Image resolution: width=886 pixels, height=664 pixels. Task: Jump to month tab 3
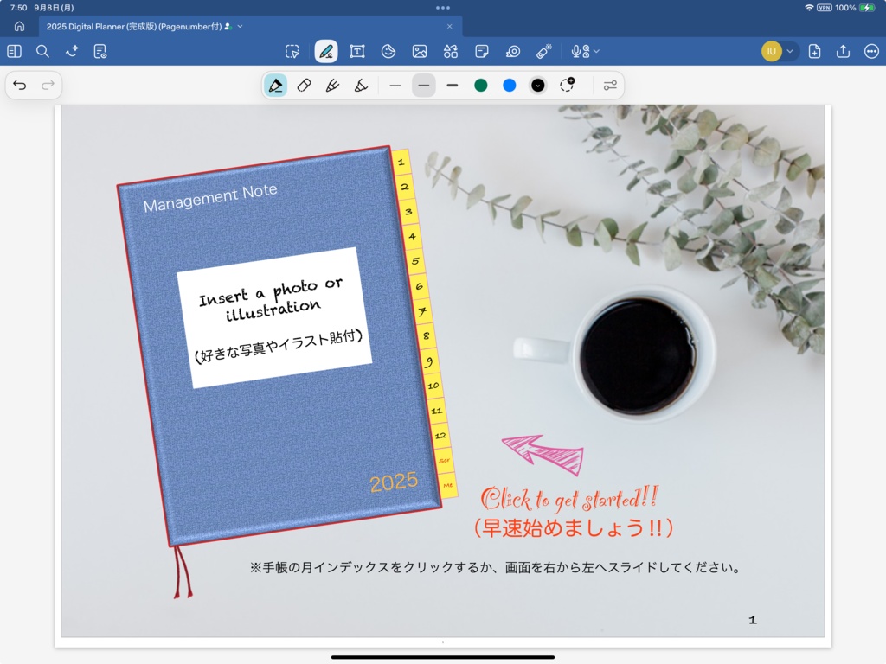pyautogui.click(x=408, y=212)
